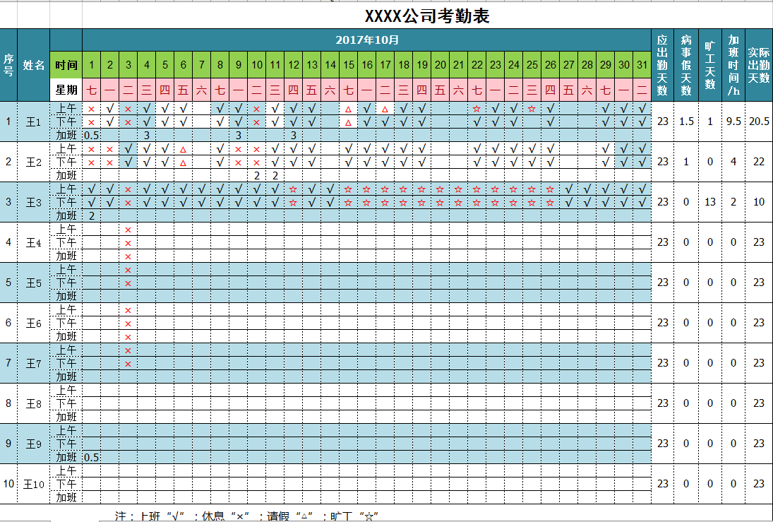Click 王1's day 4 overtime value 3
Screen dimensions: 773x522
[x=146, y=135]
